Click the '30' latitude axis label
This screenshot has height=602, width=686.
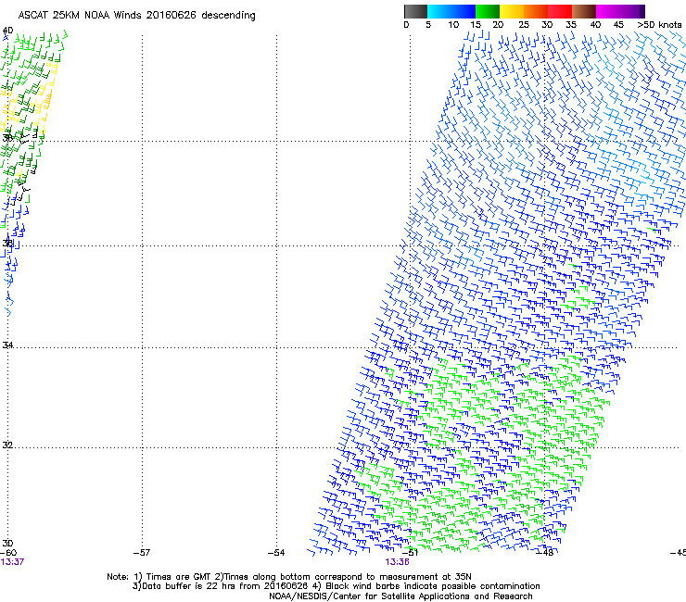[7, 544]
